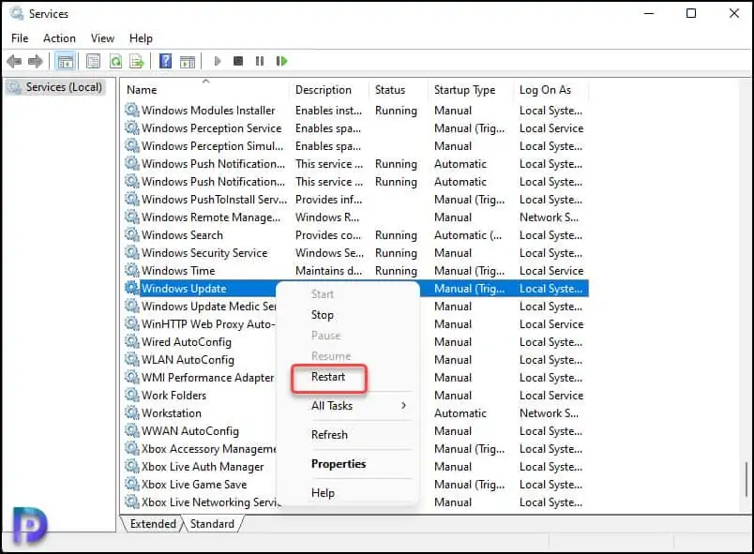Click the gear icon beside Windows Search
The image size is (754, 554).
pos(131,235)
